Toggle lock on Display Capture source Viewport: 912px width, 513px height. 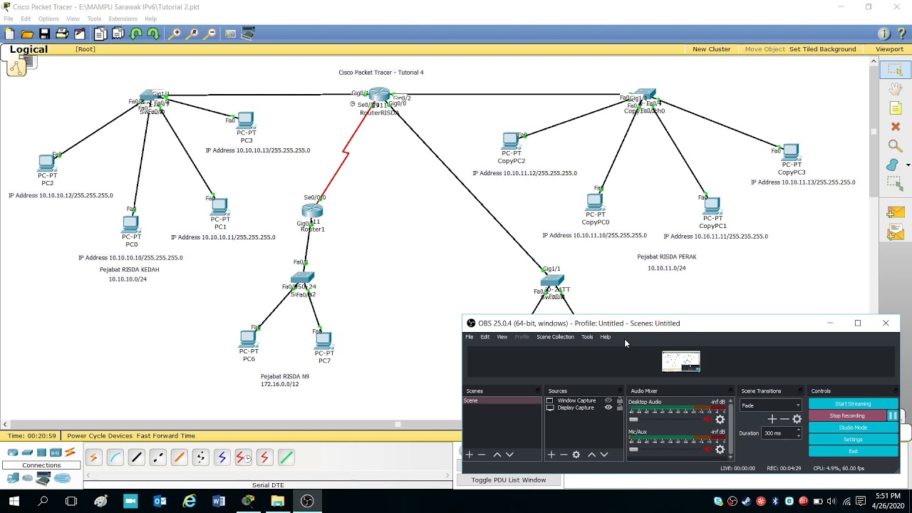(x=620, y=408)
